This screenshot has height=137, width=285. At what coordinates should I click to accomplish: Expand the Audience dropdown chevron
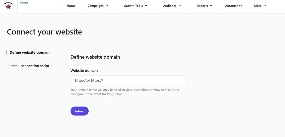click(180, 6)
